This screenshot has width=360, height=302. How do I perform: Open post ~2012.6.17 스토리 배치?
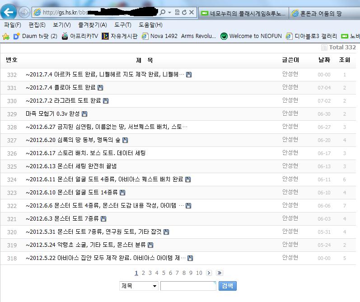[86, 153]
